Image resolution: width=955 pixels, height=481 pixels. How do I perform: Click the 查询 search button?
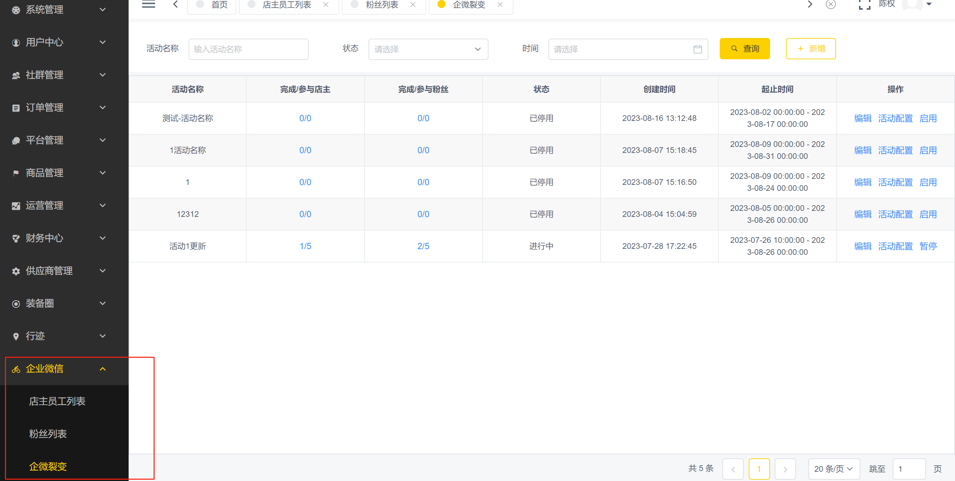(744, 49)
